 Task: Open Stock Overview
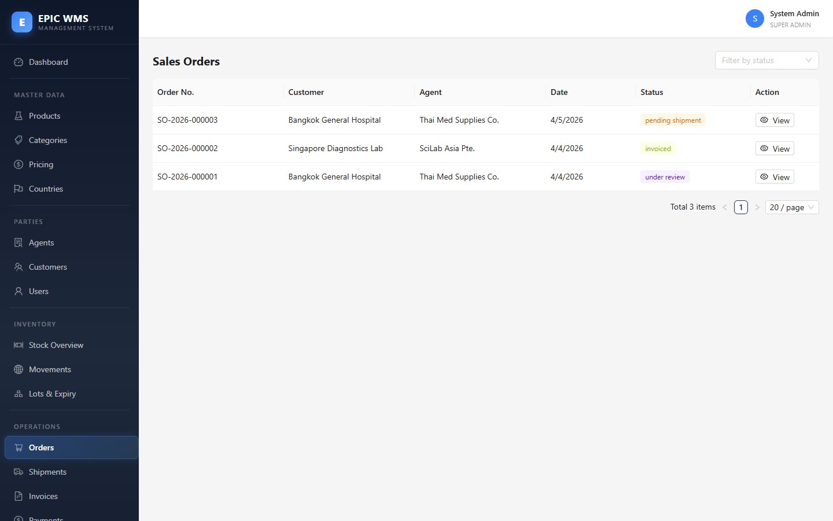click(71, 345)
